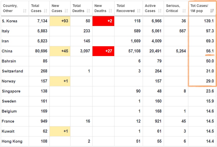Click China's 80,696 total cases value
This screenshot has width=217, height=147.
41,51
